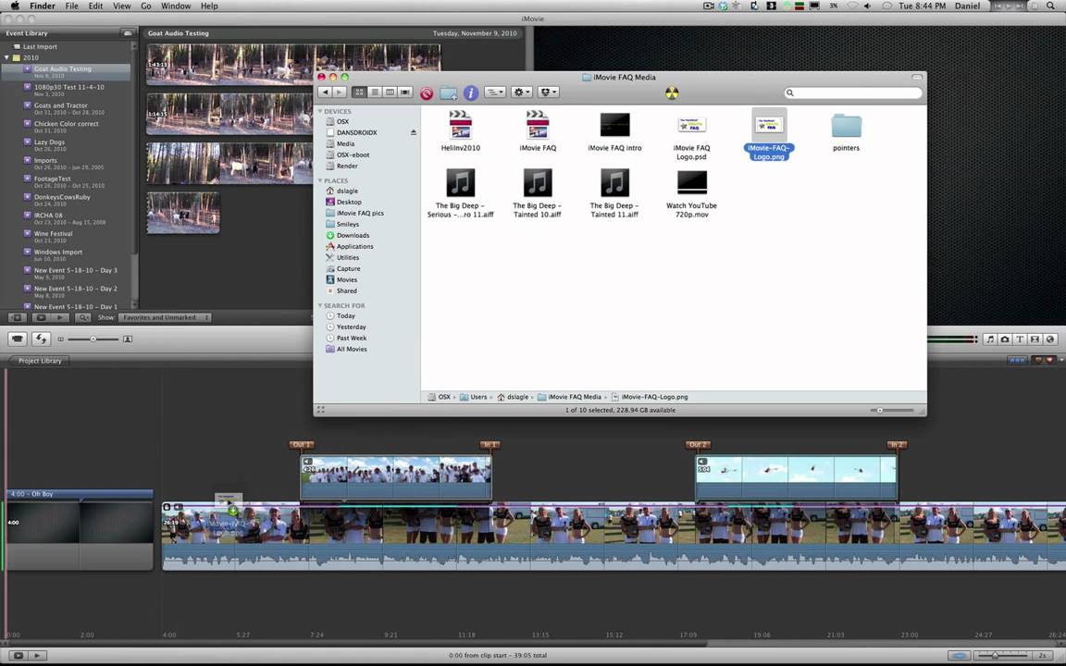Viewport: 1066px width, 666px height.
Task: Switch Finder to icon view
Action: point(359,92)
